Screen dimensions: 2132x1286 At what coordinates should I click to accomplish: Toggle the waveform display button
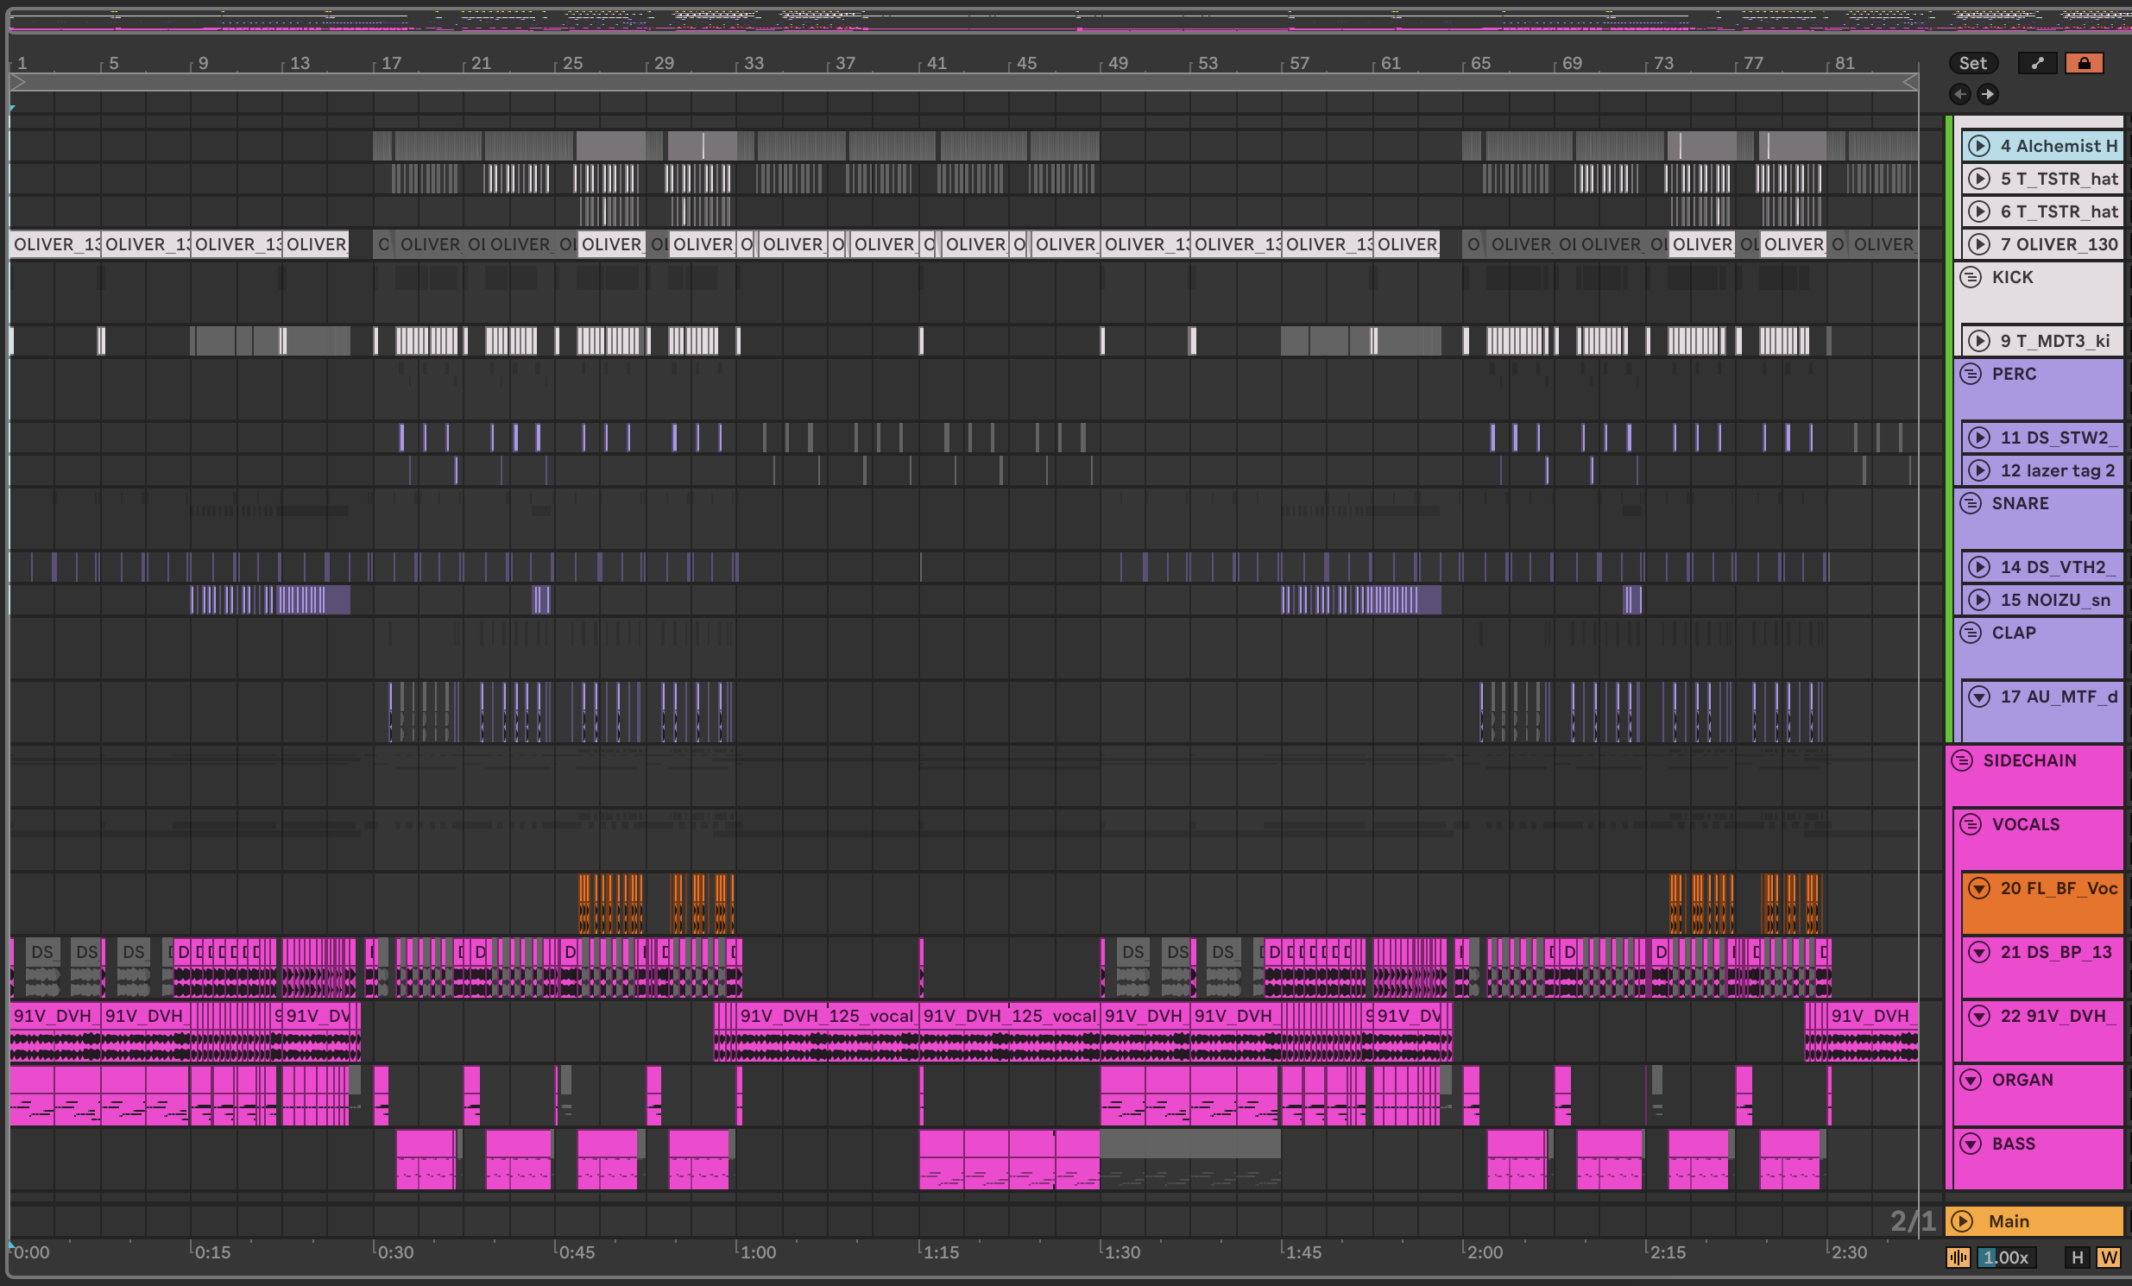point(1959,1258)
